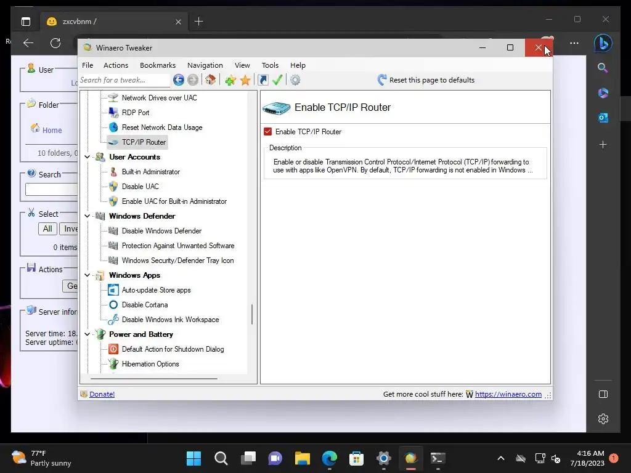Open the Outlook icon in Edge sidebar

pos(603,118)
